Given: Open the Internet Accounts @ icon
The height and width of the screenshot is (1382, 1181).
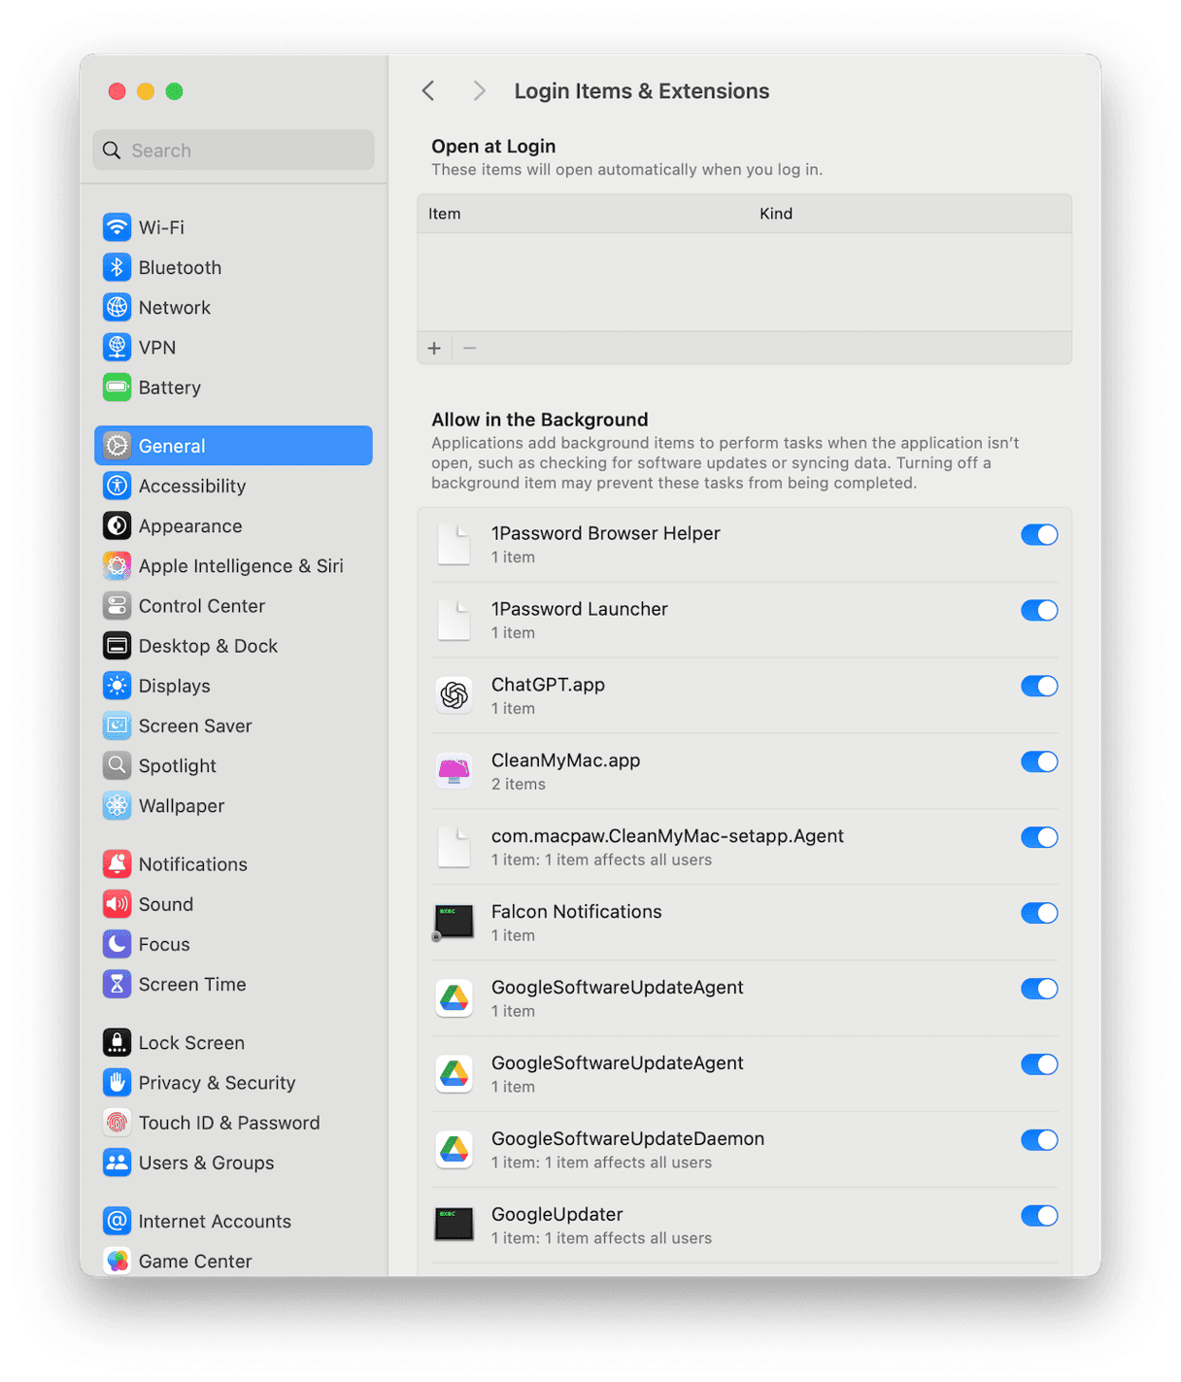Looking at the screenshot, I should 117,1222.
